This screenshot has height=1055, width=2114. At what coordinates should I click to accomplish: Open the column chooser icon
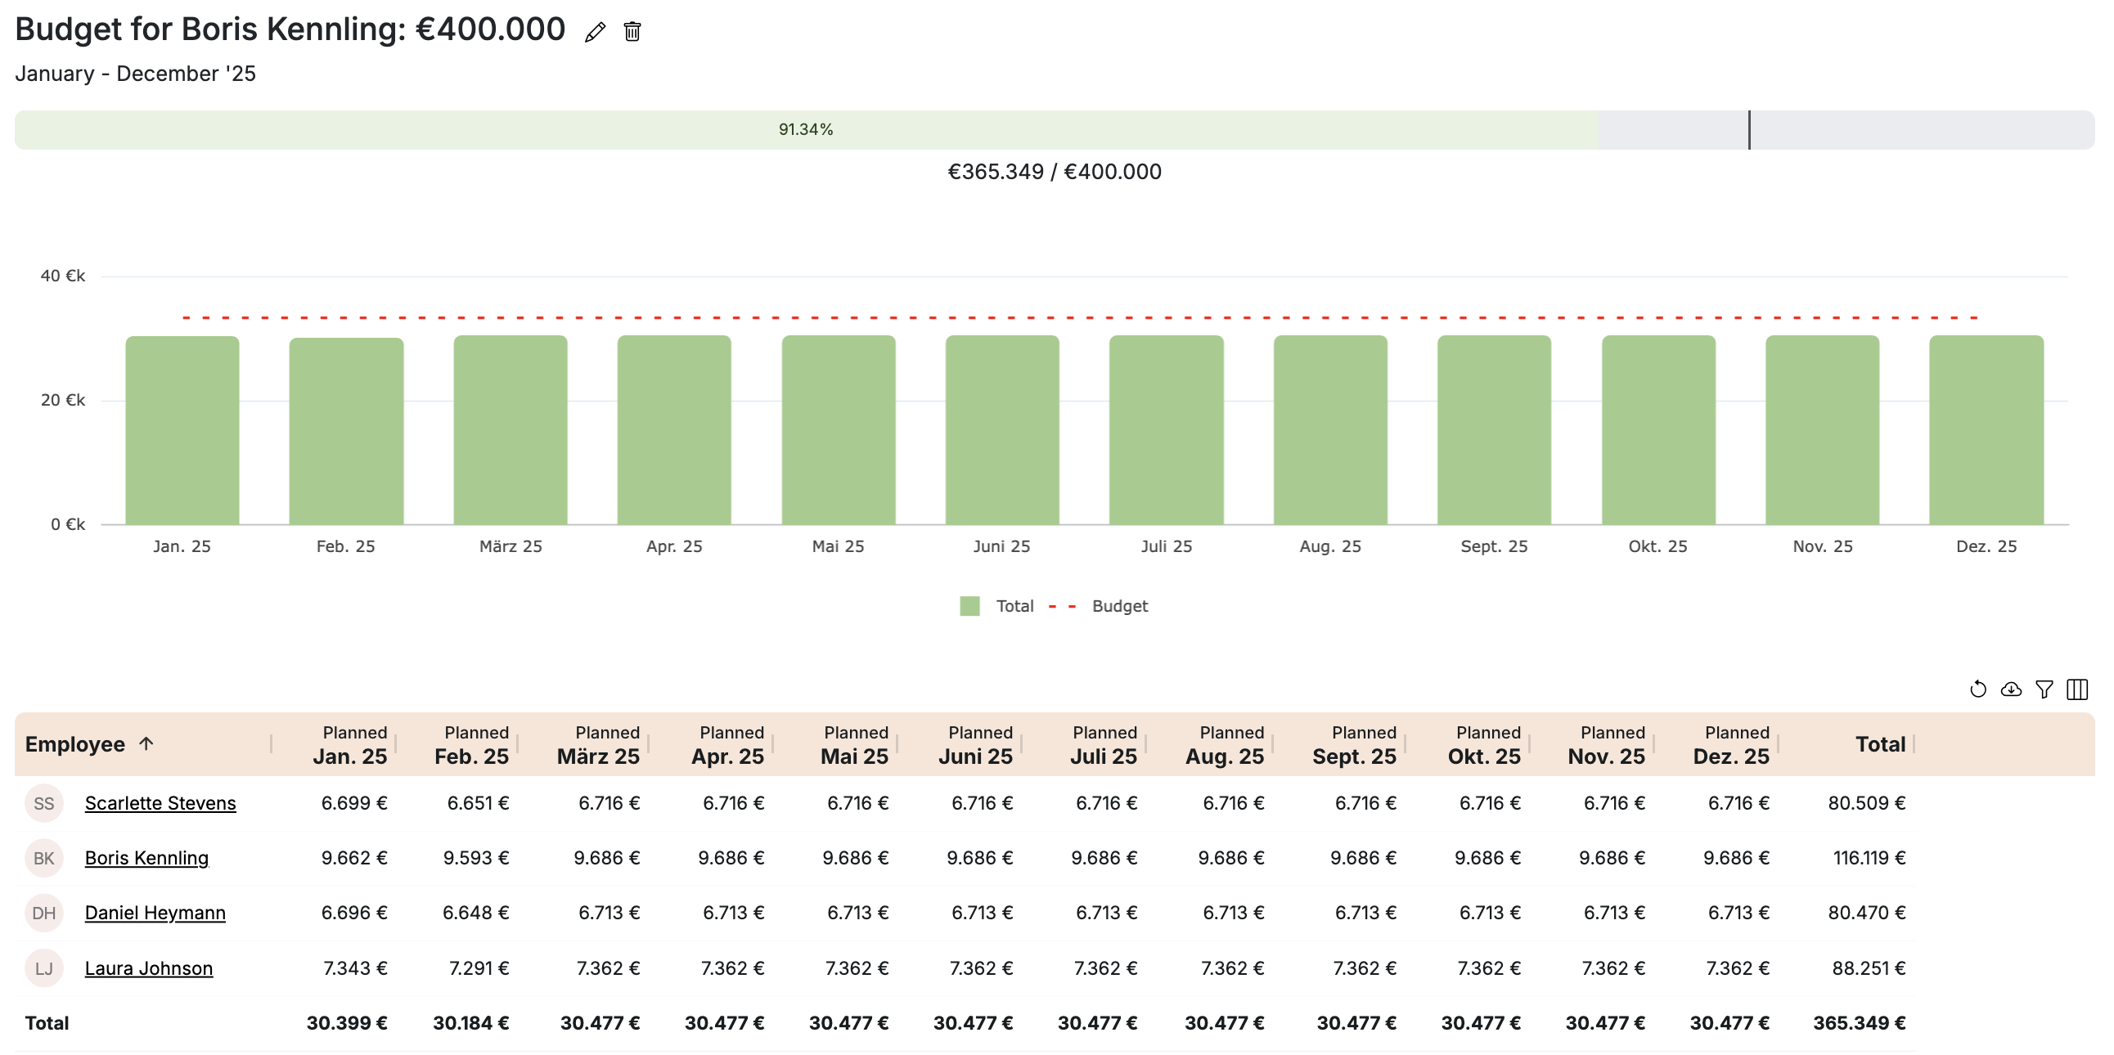(x=2077, y=689)
